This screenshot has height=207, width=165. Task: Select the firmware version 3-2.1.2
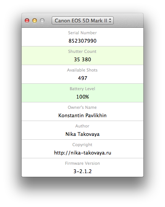pos(82,171)
